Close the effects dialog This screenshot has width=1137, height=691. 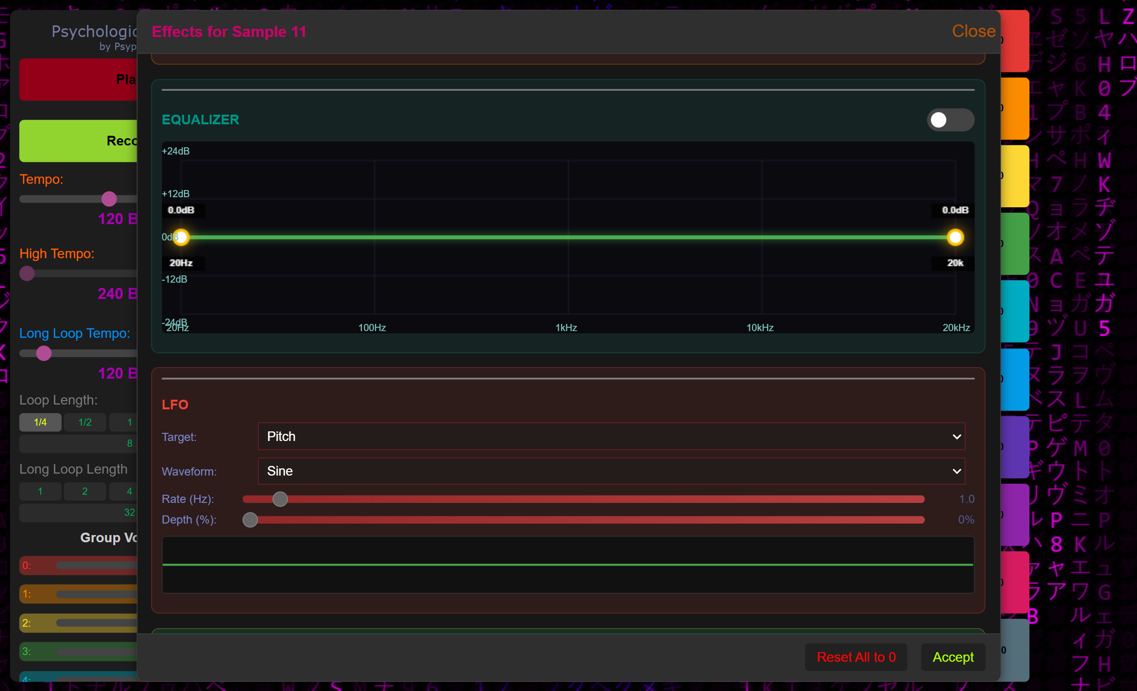pyautogui.click(x=973, y=31)
